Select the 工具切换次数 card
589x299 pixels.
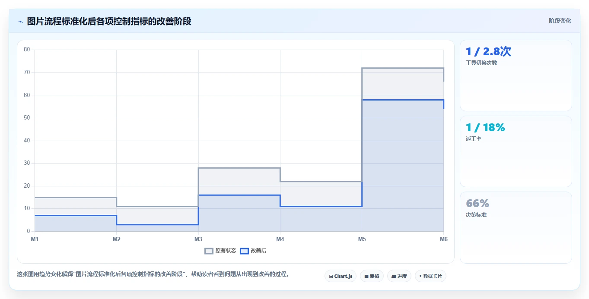tap(516, 76)
